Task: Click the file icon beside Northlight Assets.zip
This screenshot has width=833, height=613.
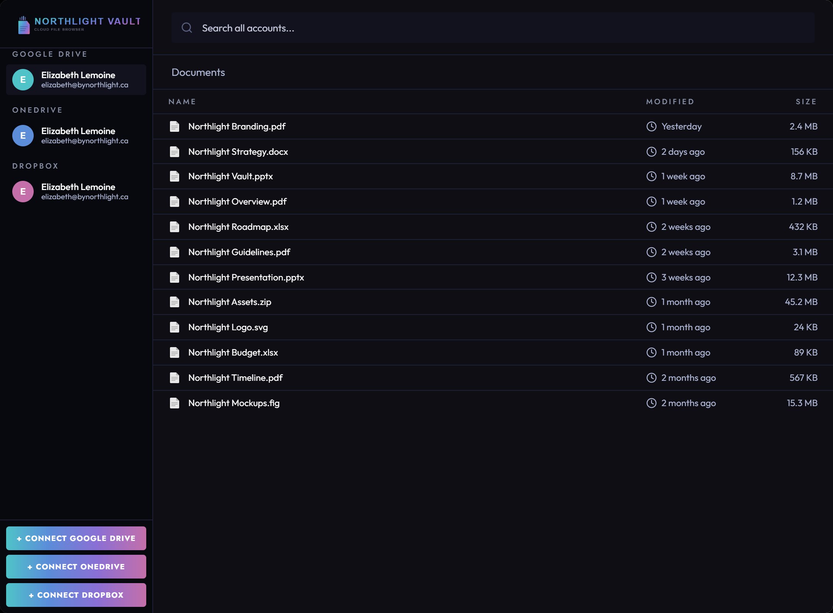Action: 175,302
